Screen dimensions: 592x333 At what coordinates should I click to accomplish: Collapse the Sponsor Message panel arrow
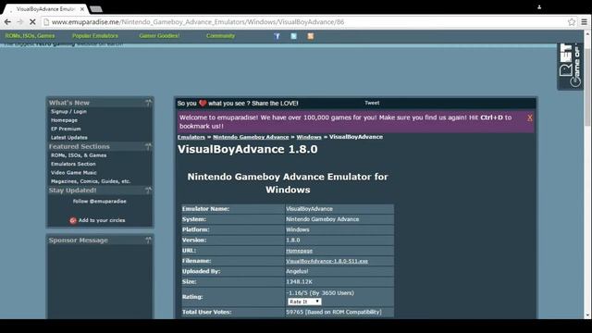(x=148, y=240)
